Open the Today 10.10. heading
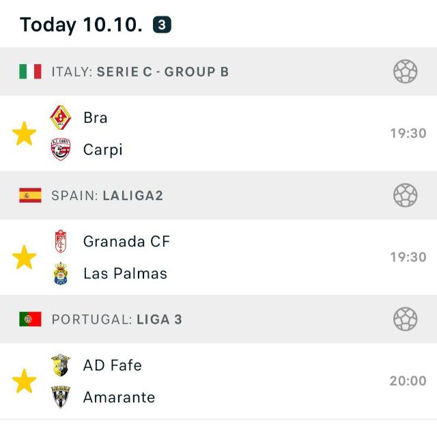Viewport: 437px width, 437px height. click(81, 25)
